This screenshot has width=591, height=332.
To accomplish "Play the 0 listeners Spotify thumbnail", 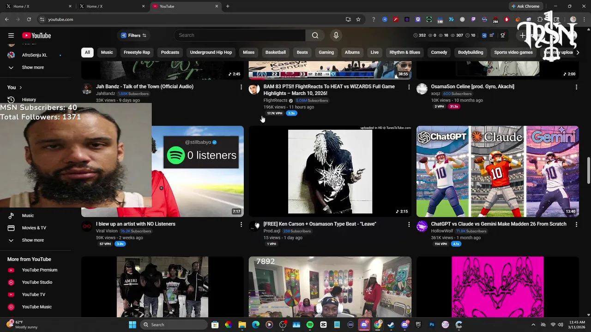I will (x=198, y=172).
